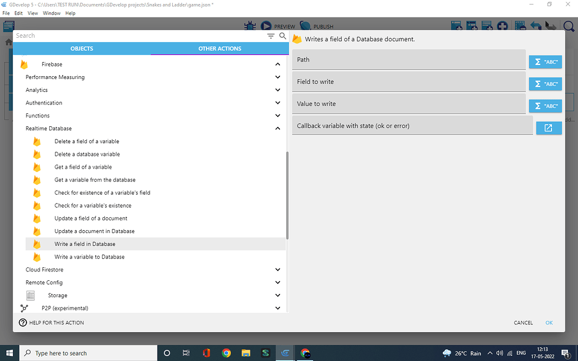Image resolution: width=578 pixels, height=361 pixels.
Task: Open expression editor for Value to write
Action: [545, 106]
